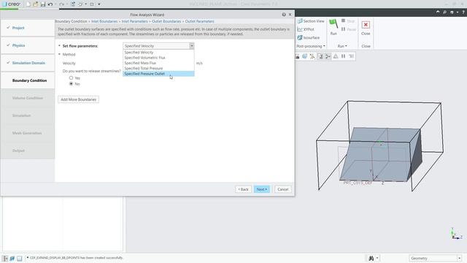
Task: Click the triangle icon in the graphics toolbar
Action: 336,56
